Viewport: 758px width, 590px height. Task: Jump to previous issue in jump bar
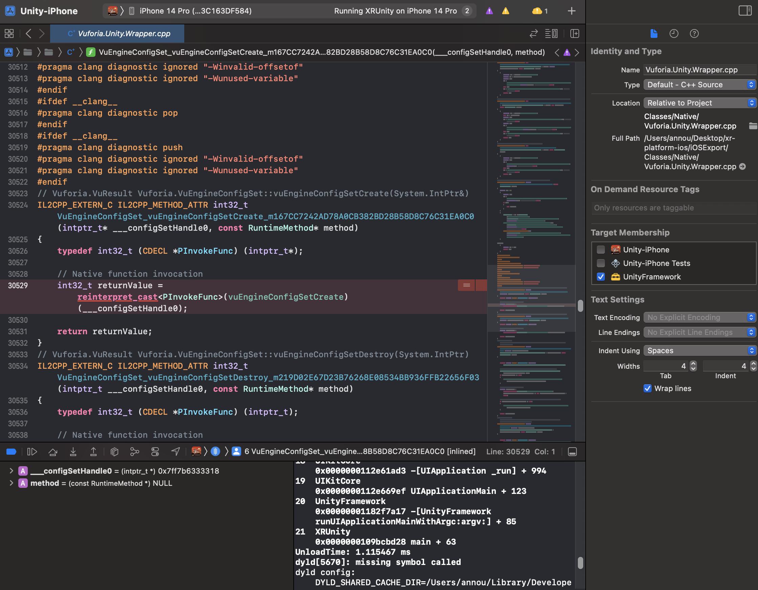557,52
